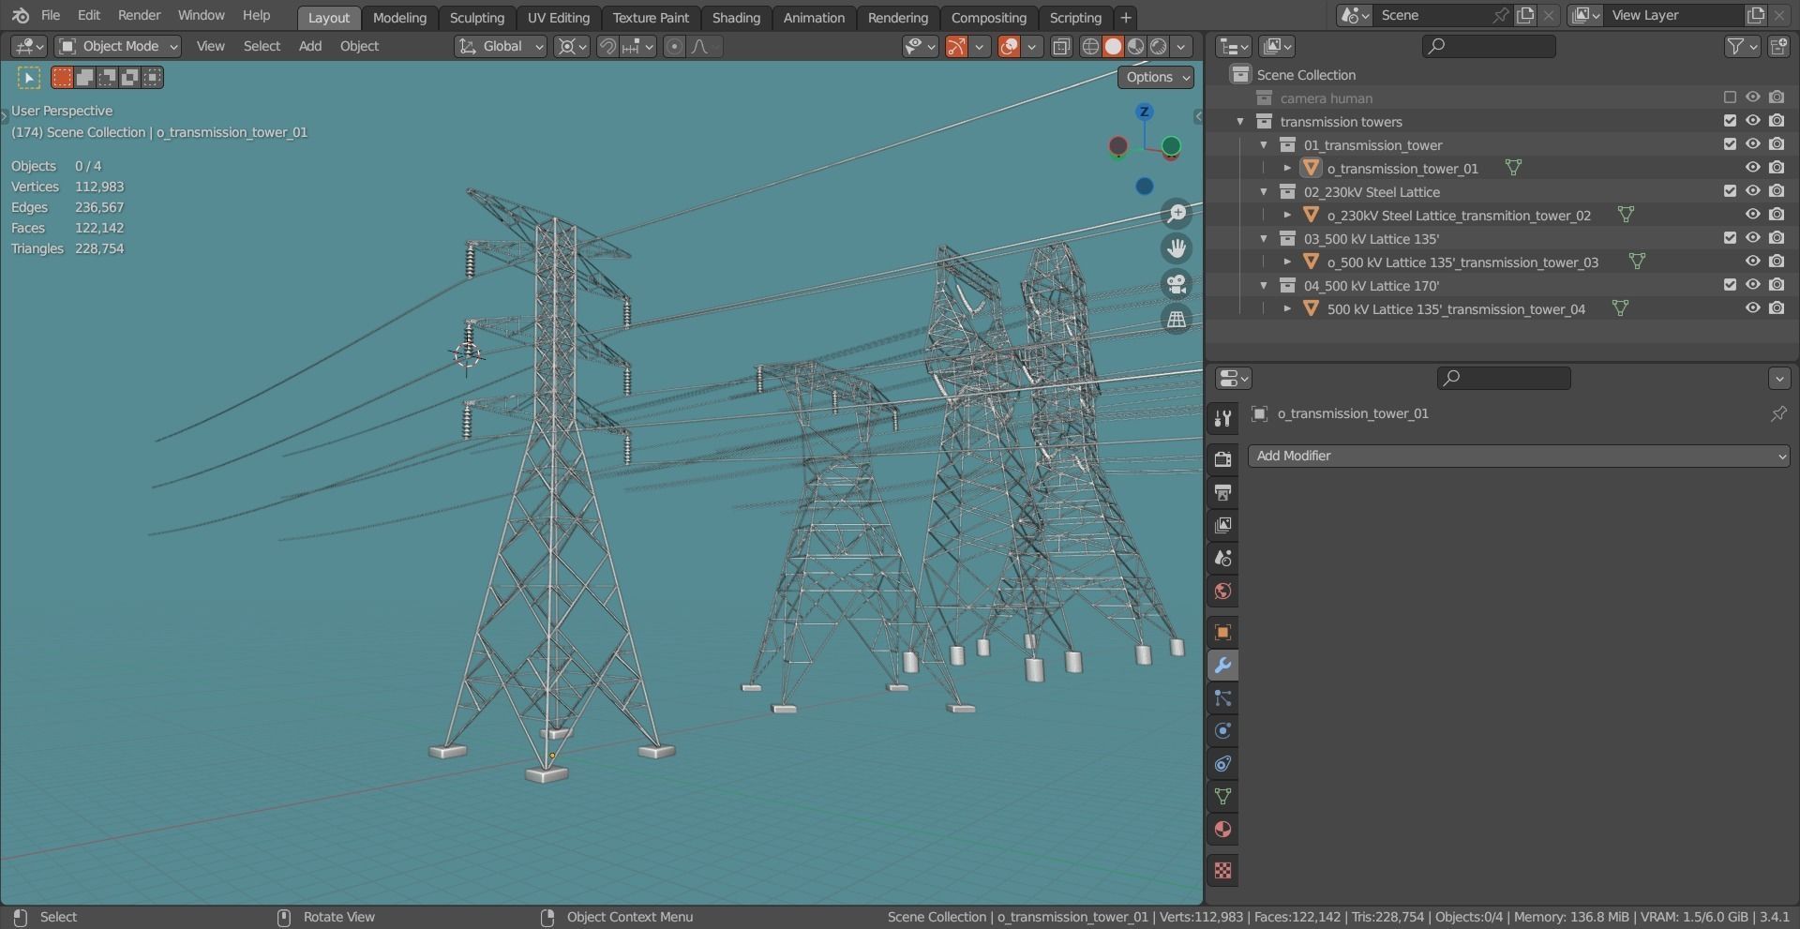This screenshot has width=1800, height=929.
Task: Open the Scene properties tab
Action: pyautogui.click(x=1222, y=558)
